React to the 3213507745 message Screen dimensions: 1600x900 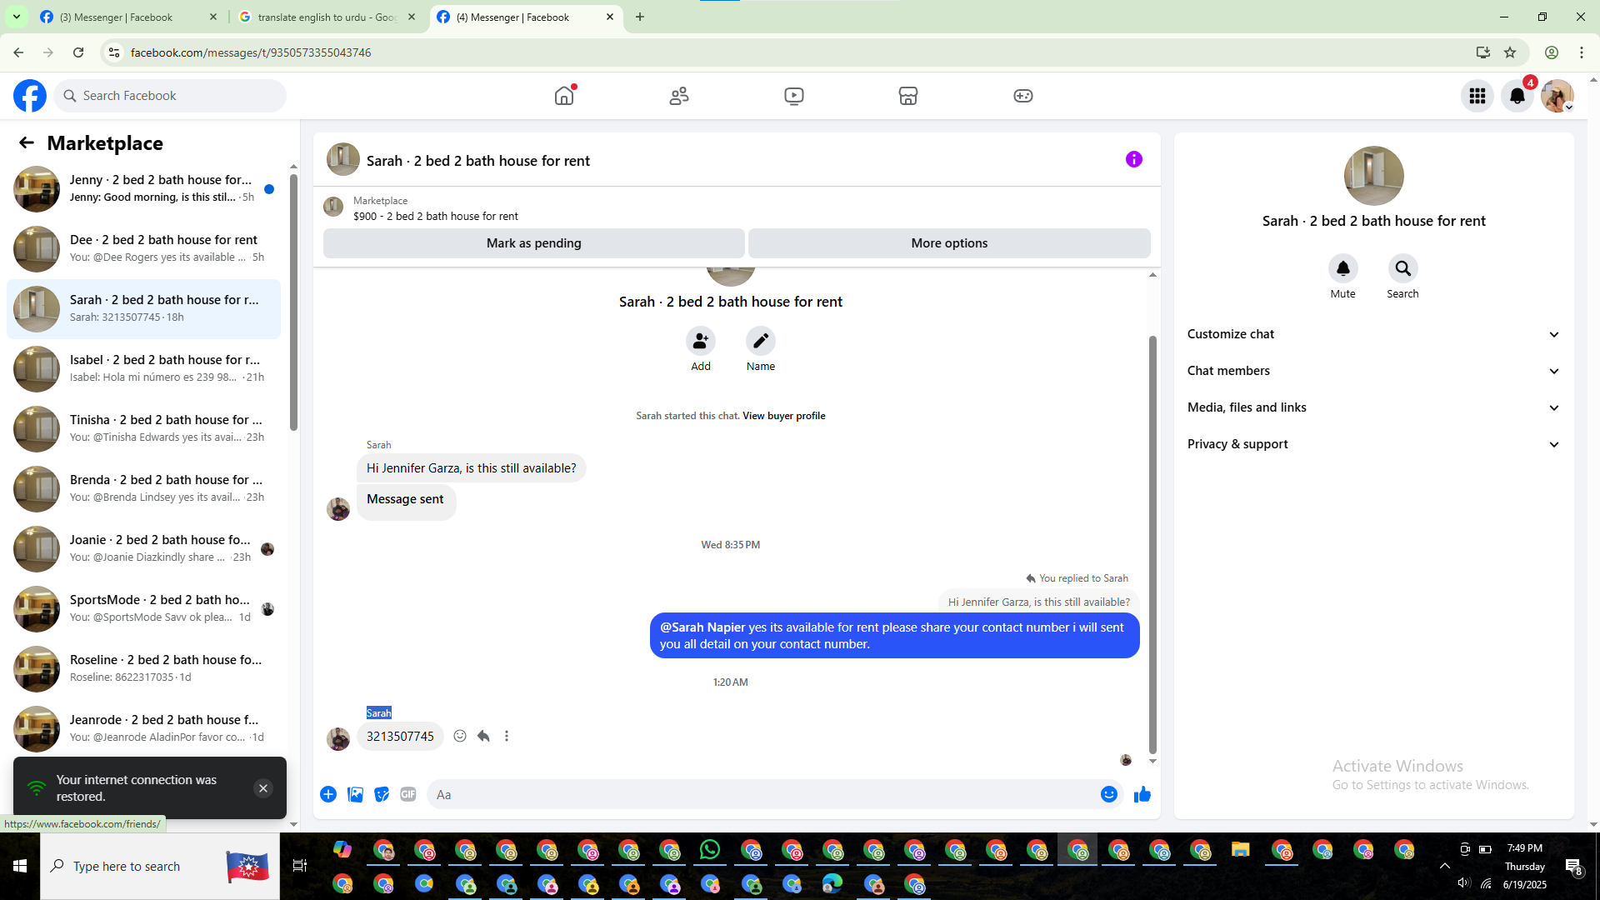[460, 736]
